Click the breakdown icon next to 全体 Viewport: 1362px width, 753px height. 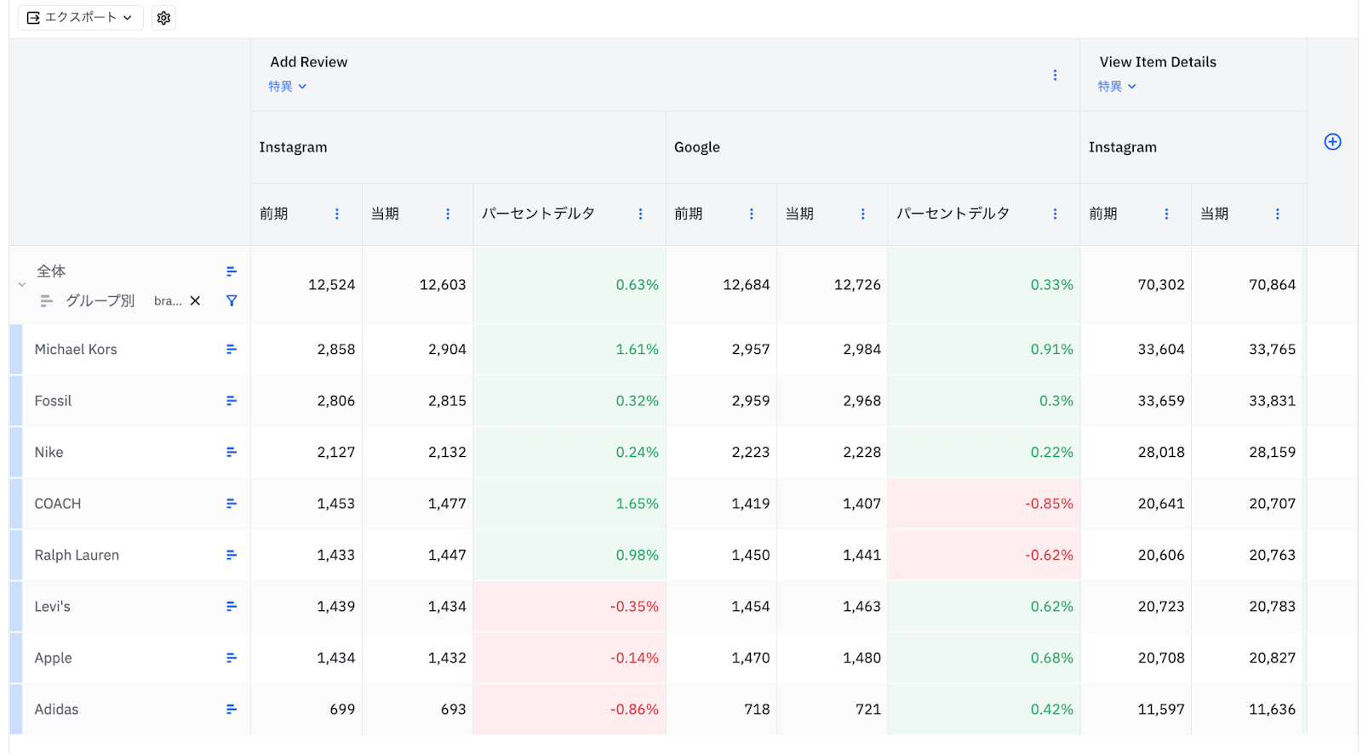[231, 271]
